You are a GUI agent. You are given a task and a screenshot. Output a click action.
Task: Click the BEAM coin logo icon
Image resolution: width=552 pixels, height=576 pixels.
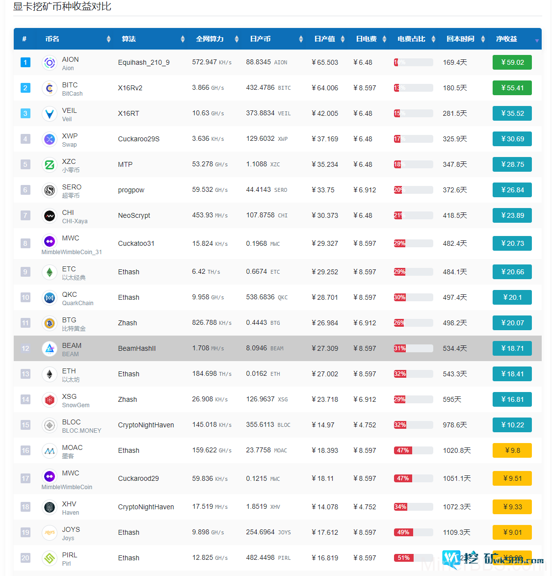(50, 349)
